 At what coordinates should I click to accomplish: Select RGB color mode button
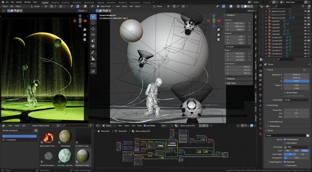tap(296, 151)
